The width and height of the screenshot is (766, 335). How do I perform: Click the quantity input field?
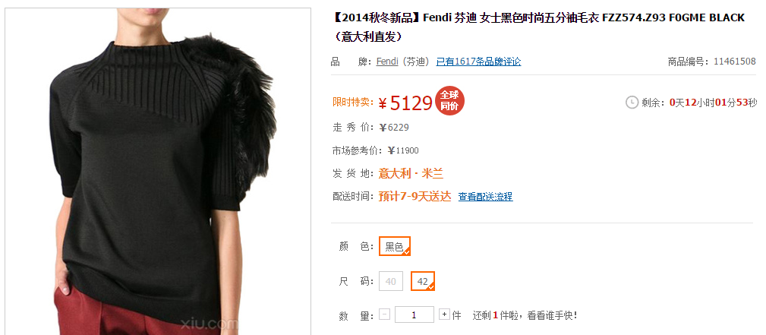pos(415,314)
